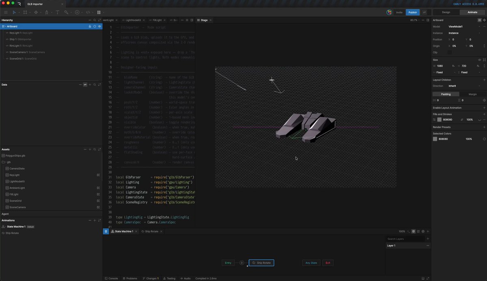
Task: Choose the Artboard frame tool in the toolbar
Action: (25, 13)
